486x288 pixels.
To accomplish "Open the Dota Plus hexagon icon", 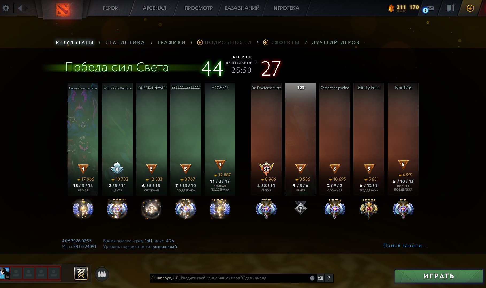I will tap(470, 8).
